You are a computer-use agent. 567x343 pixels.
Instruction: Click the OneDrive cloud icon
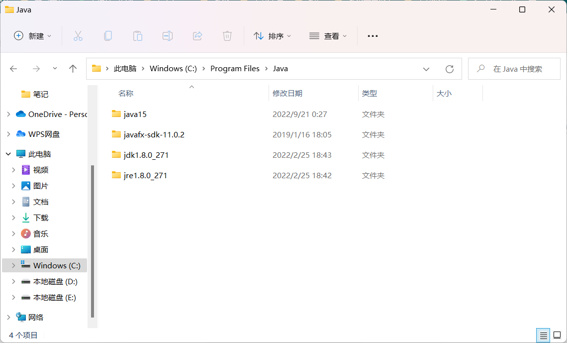pos(21,114)
